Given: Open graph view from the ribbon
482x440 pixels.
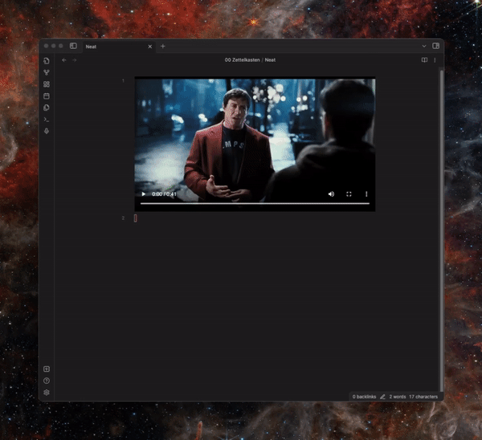Looking at the screenshot, I should (47, 72).
